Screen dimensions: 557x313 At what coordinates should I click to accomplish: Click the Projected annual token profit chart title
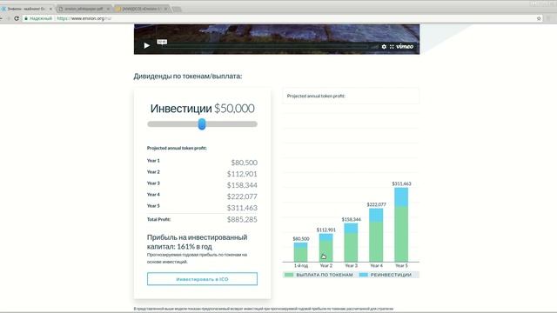pyautogui.click(x=316, y=96)
